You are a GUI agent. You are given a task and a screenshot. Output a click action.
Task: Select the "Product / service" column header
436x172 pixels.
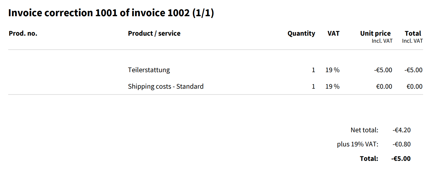coord(154,34)
